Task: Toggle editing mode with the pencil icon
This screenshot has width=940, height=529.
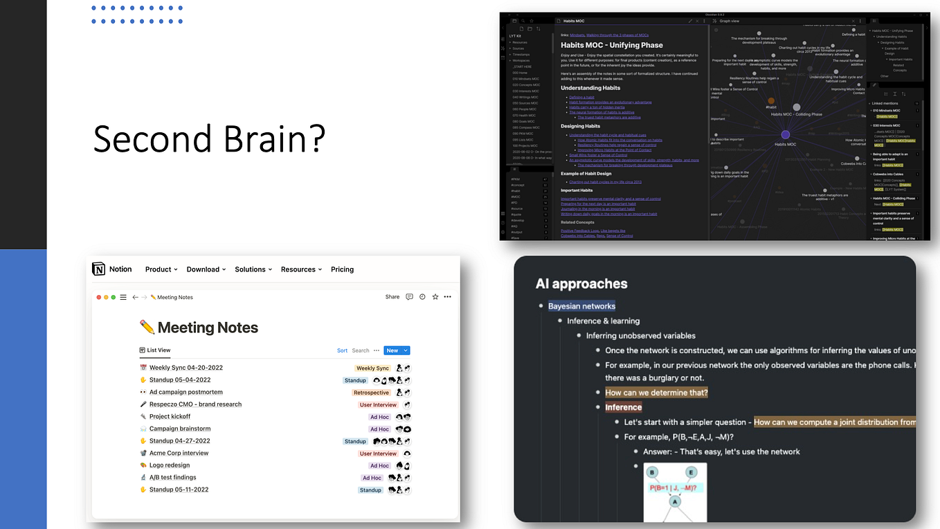Action: click(690, 21)
